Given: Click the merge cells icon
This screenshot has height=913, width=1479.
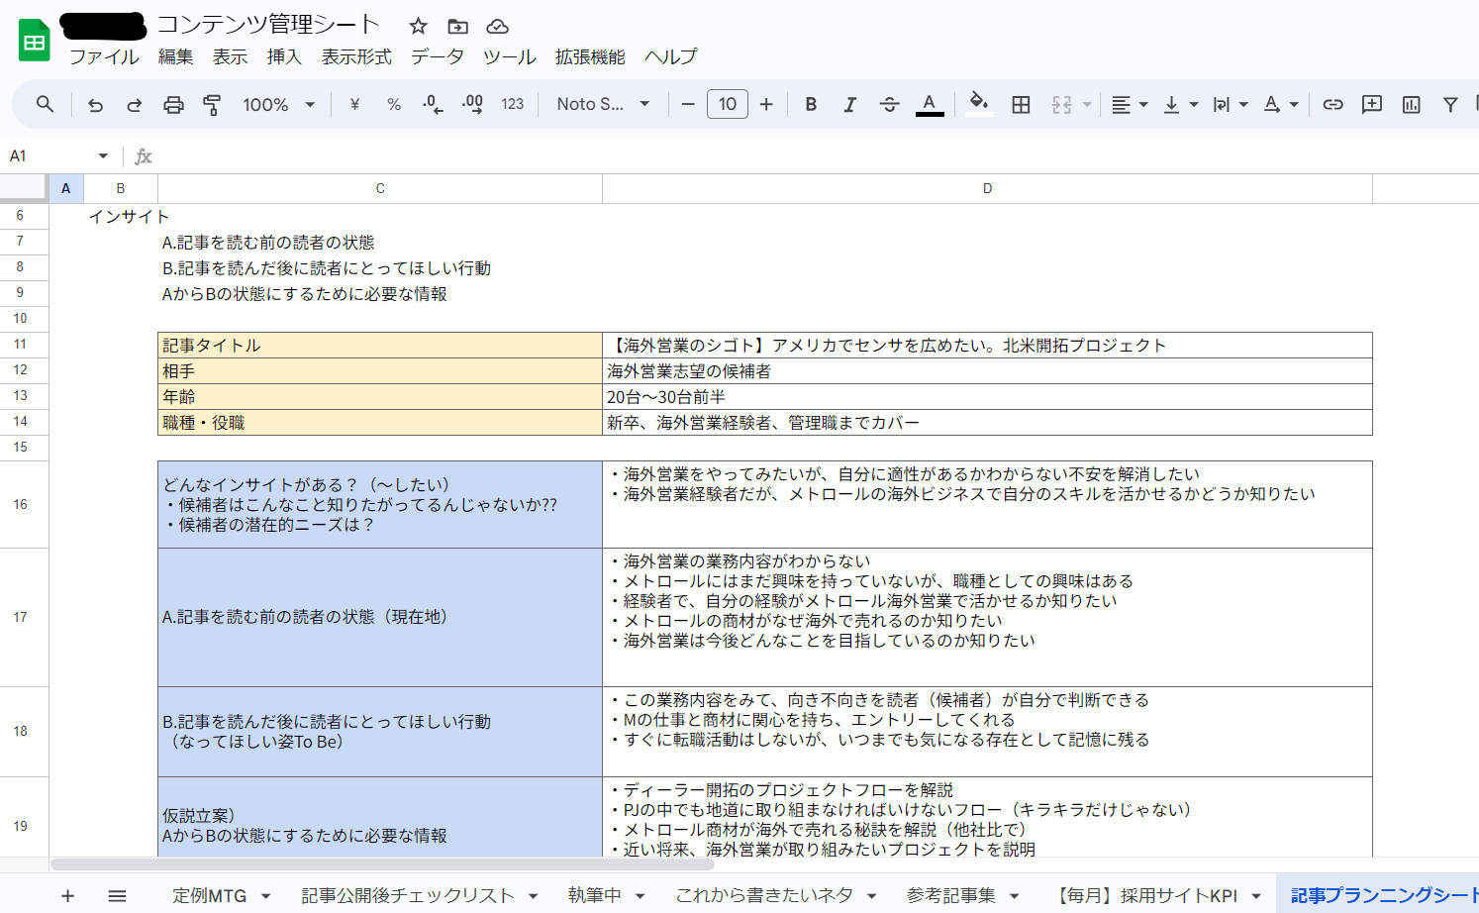Looking at the screenshot, I should pyautogui.click(x=1061, y=104).
